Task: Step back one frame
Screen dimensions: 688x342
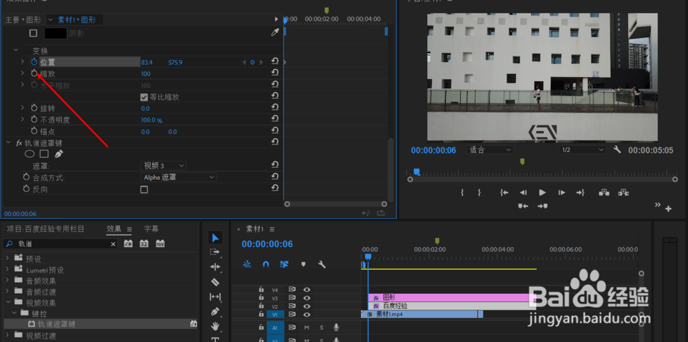Action: pos(523,192)
